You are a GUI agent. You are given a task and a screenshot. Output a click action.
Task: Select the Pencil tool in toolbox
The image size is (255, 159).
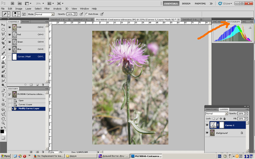click(x=3, y=58)
